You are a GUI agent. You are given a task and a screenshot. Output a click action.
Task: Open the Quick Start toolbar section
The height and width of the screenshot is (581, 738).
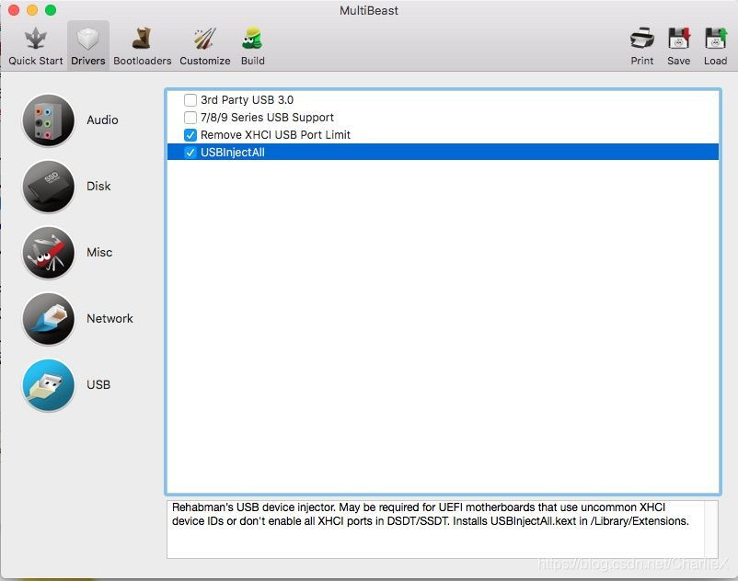coord(35,47)
